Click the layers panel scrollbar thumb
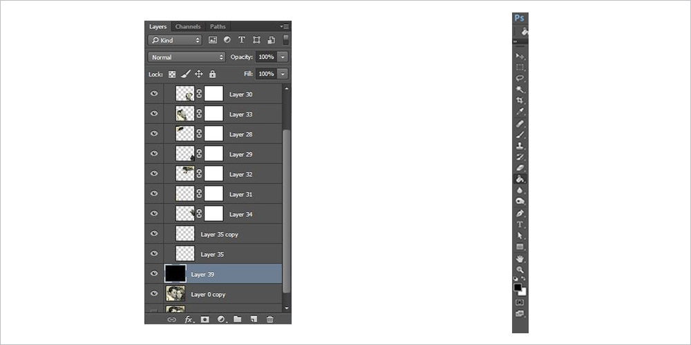The image size is (691, 345). (x=287, y=211)
